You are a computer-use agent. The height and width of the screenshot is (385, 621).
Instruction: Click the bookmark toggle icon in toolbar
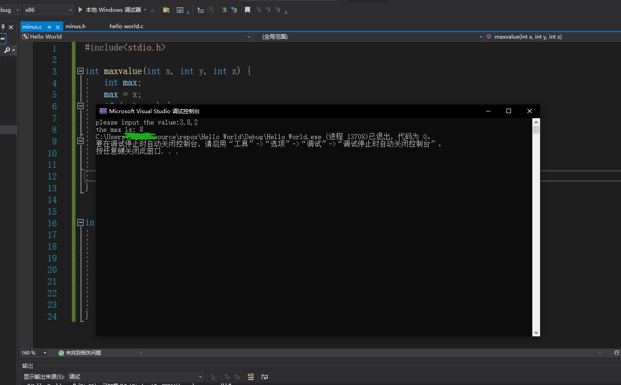247,10
